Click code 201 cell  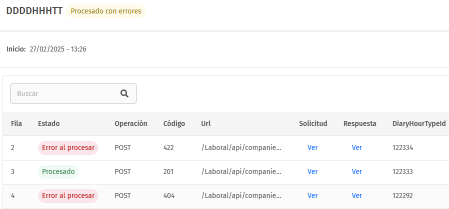click(x=168, y=172)
